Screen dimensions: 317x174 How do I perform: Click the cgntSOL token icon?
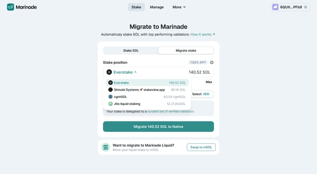coord(110,97)
